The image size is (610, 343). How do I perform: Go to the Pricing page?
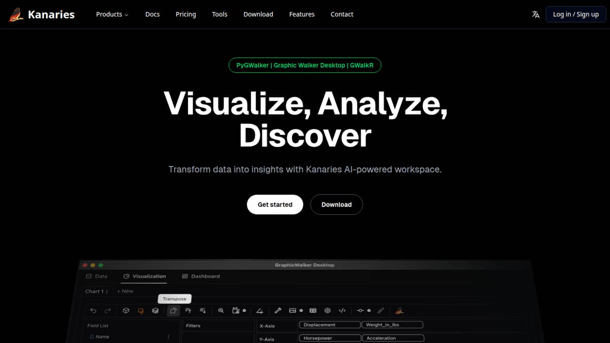click(186, 14)
